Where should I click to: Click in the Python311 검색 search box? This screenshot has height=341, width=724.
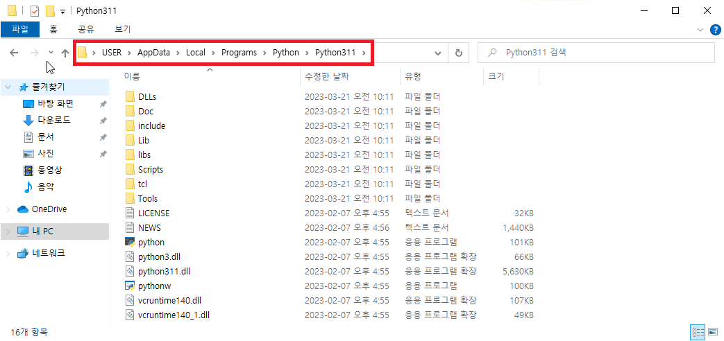tap(596, 53)
